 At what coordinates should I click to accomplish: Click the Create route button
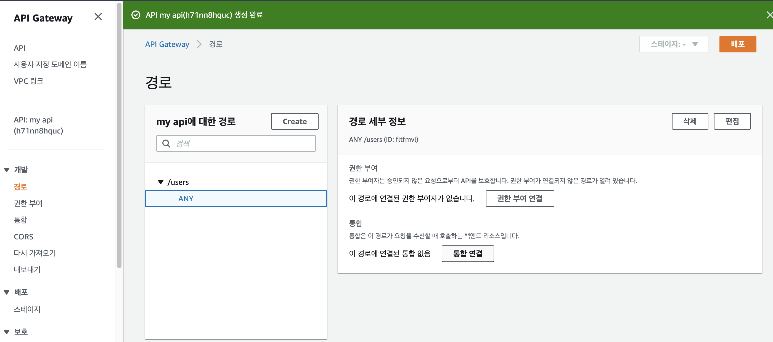point(294,121)
